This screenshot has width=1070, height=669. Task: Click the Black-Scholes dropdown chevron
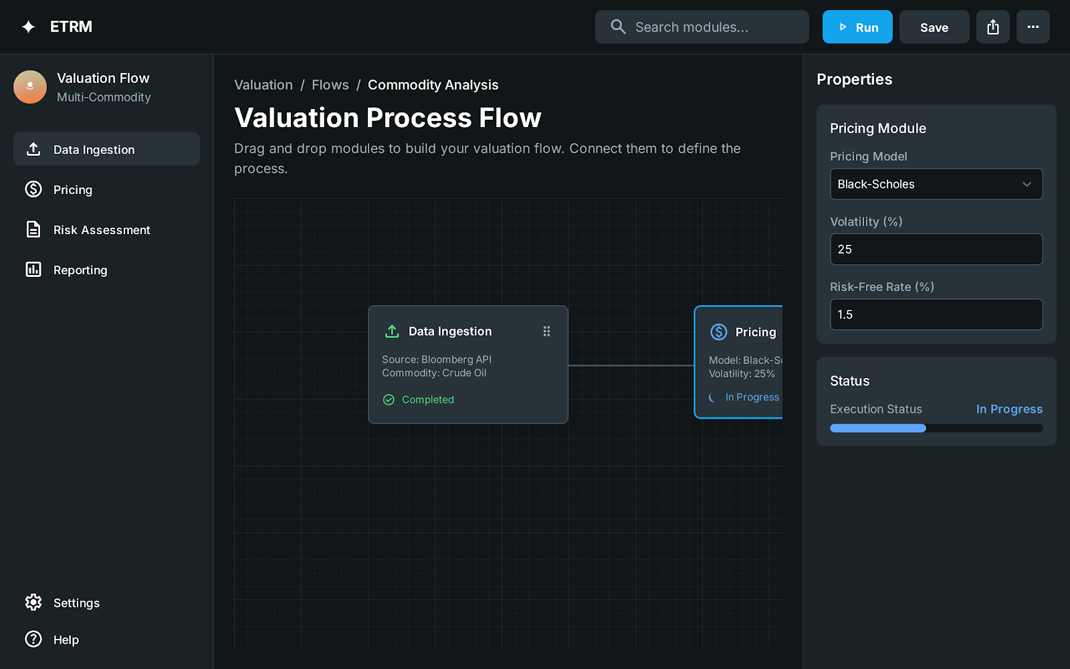point(1027,184)
